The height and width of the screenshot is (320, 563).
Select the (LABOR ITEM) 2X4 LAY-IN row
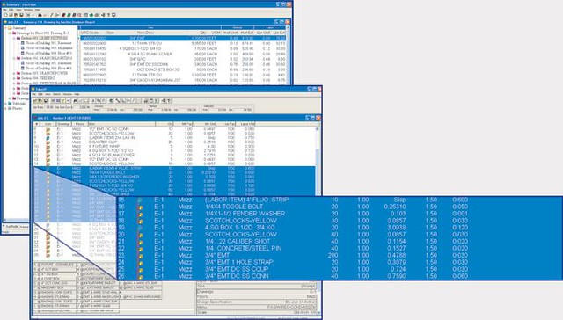click(x=174, y=138)
